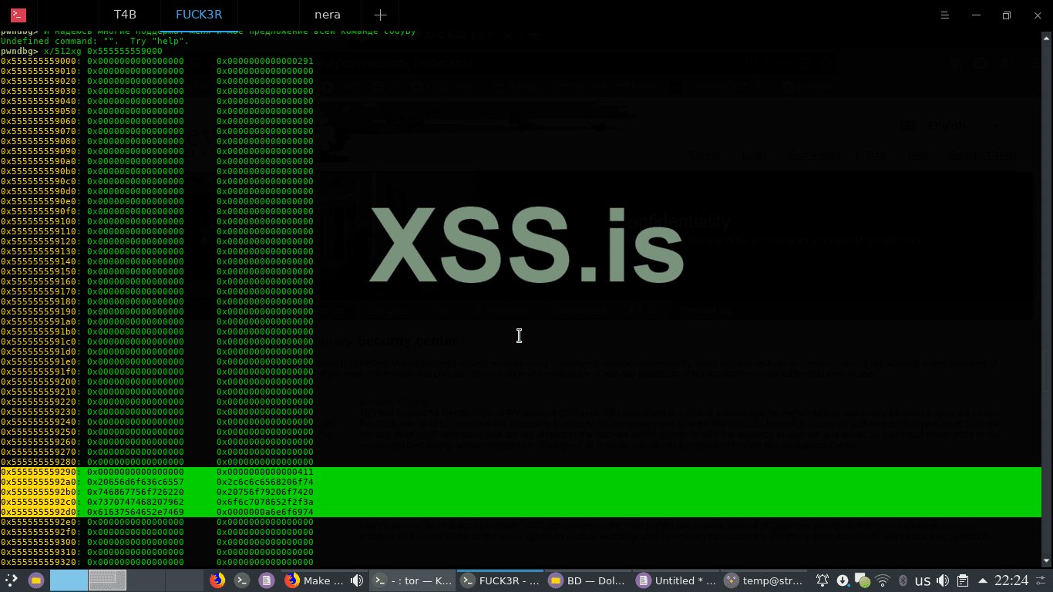This screenshot has height=592, width=1053.
Task: Click the value "0x0000000a6e6f6974"
Action: (x=265, y=512)
